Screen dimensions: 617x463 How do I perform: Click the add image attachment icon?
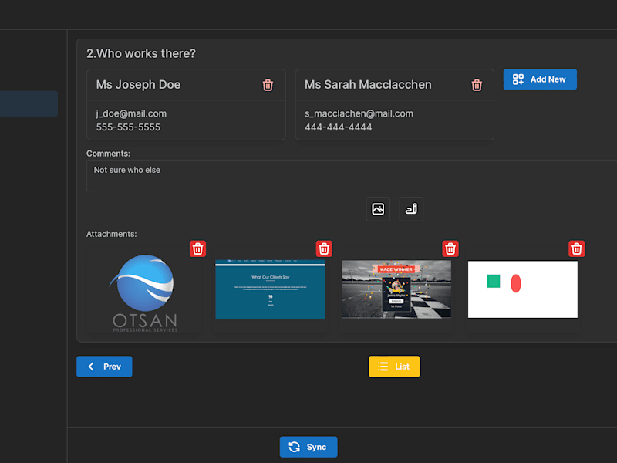click(x=378, y=209)
